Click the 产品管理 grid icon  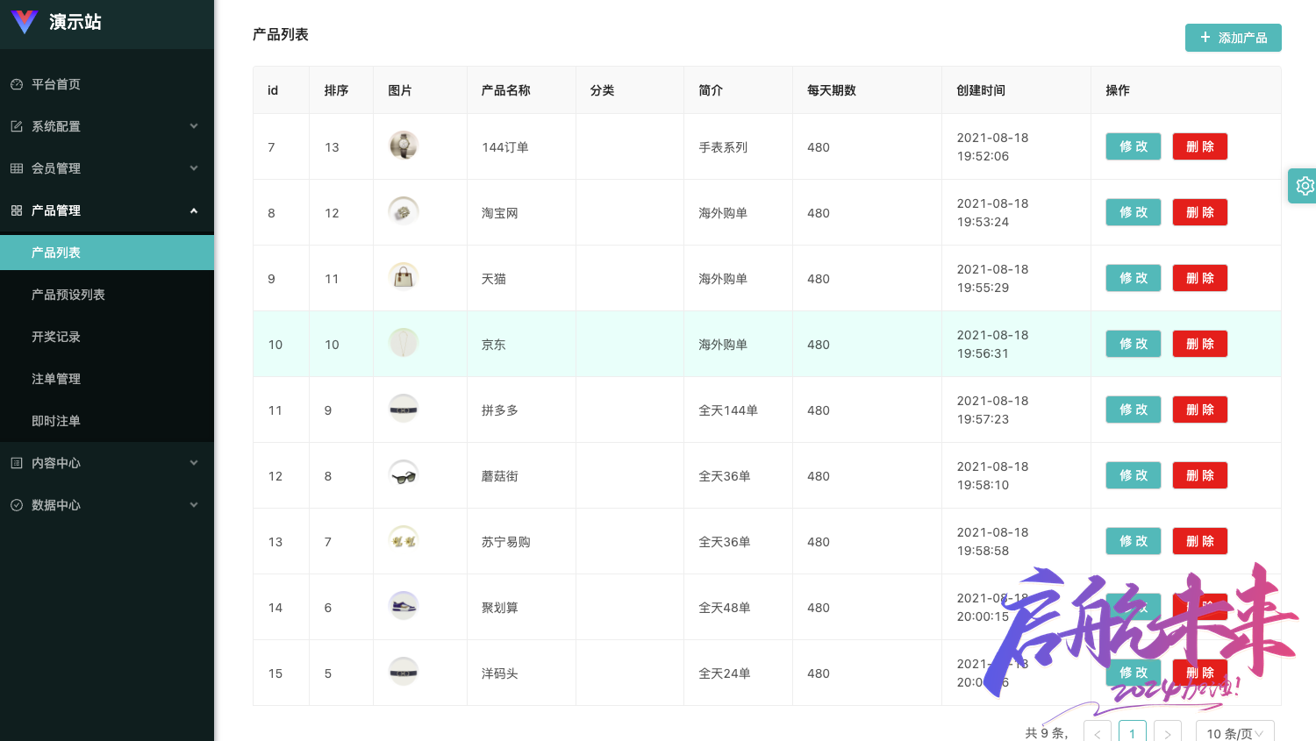(17, 210)
